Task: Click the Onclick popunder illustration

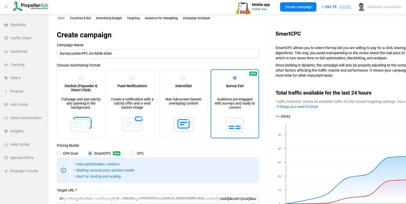Action: 81,124
